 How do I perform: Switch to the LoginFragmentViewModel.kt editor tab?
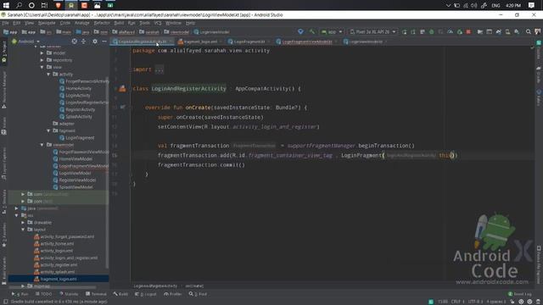[x=306, y=42]
